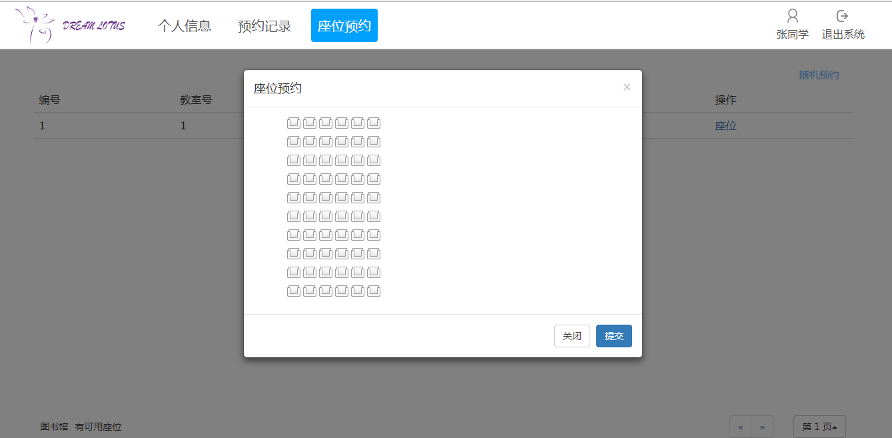Open the 第 1 页 page dropdown
The width and height of the screenshot is (892, 438).
click(x=819, y=427)
